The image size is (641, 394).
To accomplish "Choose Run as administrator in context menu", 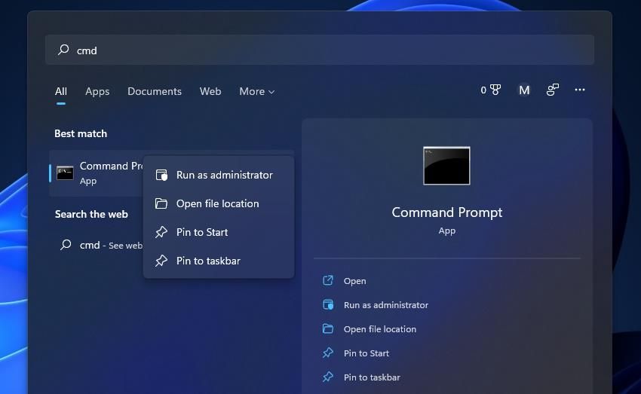I will tap(219, 176).
